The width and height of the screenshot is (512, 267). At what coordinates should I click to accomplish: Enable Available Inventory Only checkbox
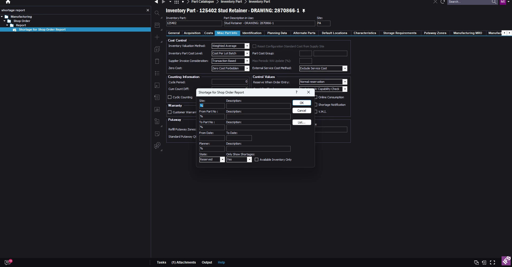[x=257, y=160]
